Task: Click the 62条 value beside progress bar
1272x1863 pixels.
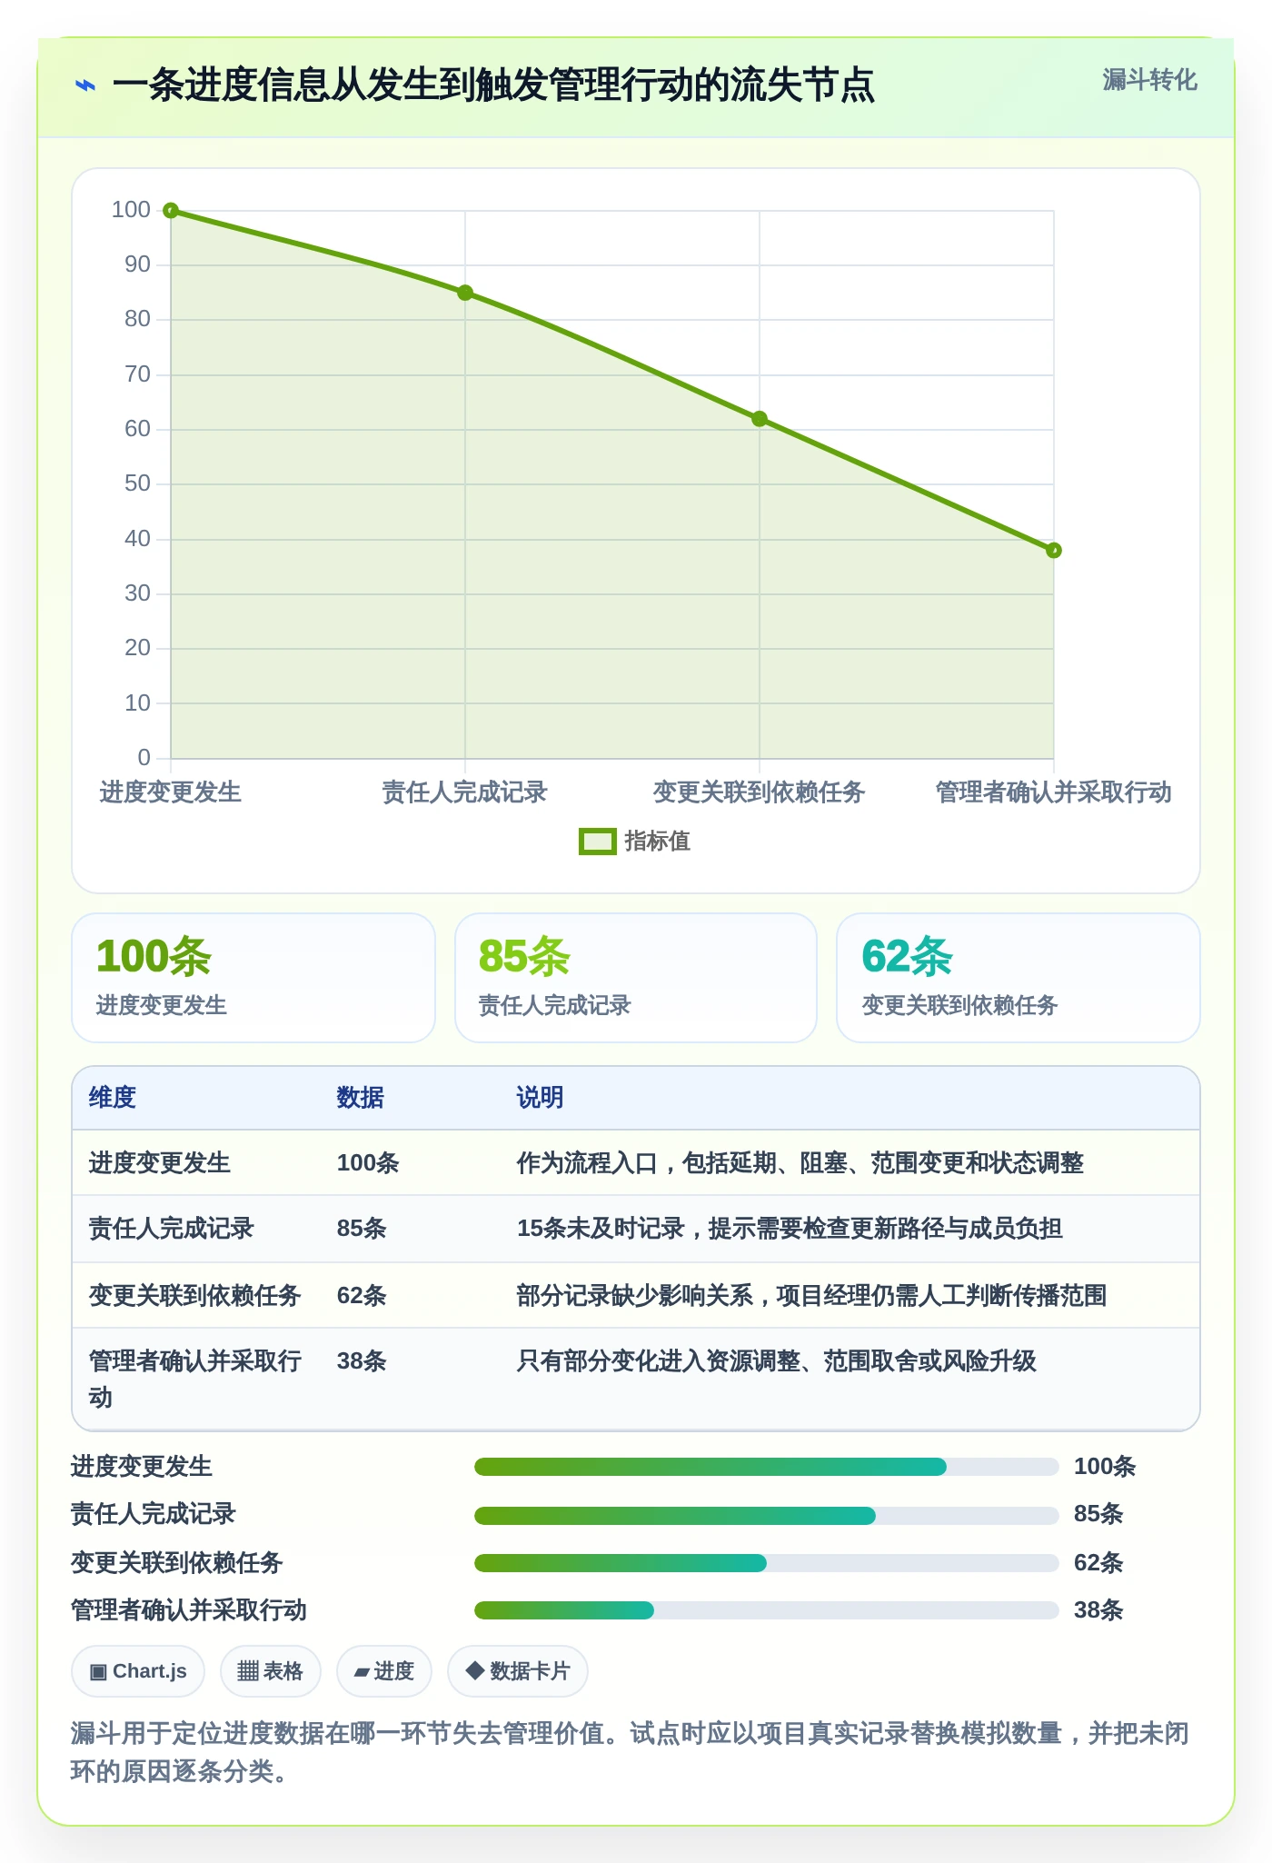Action: 1098,1563
